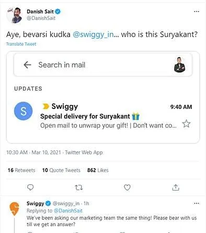Click the mail account profile photo
Image resolution: width=206 pixels, height=233 pixels.
click(x=179, y=64)
